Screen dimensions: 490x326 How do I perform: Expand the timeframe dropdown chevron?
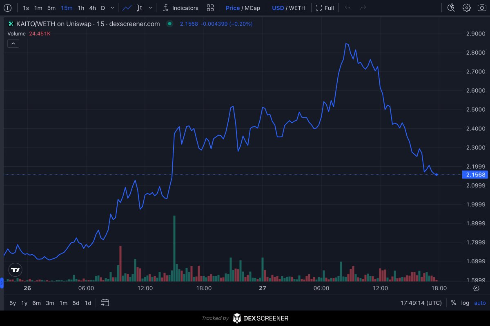click(x=112, y=8)
